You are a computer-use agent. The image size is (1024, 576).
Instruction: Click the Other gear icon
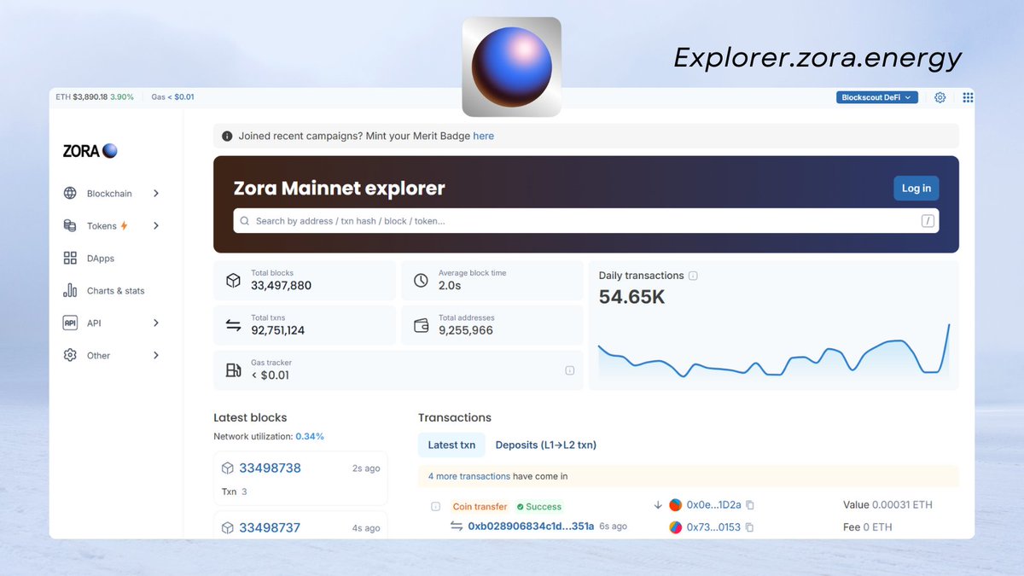tap(70, 356)
